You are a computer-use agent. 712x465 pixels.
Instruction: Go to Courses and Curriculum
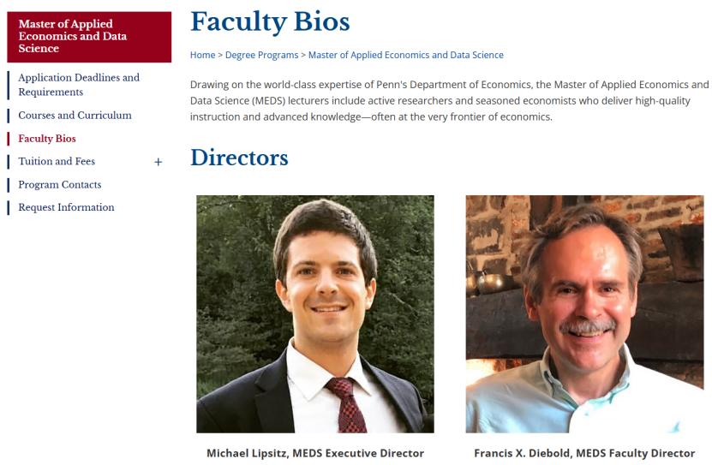[x=75, y=116]
